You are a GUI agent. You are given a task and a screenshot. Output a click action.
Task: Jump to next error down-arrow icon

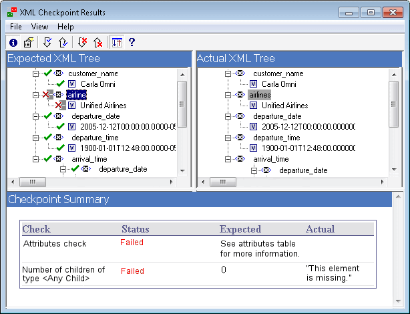pyautogui.click(x=82, y=43)
